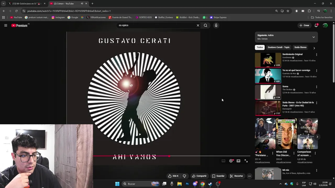This screenshot has width=335, height=188.
Task: Open Chrome zoom magnifier icon in address bar
Action: (x=277, y=11)
